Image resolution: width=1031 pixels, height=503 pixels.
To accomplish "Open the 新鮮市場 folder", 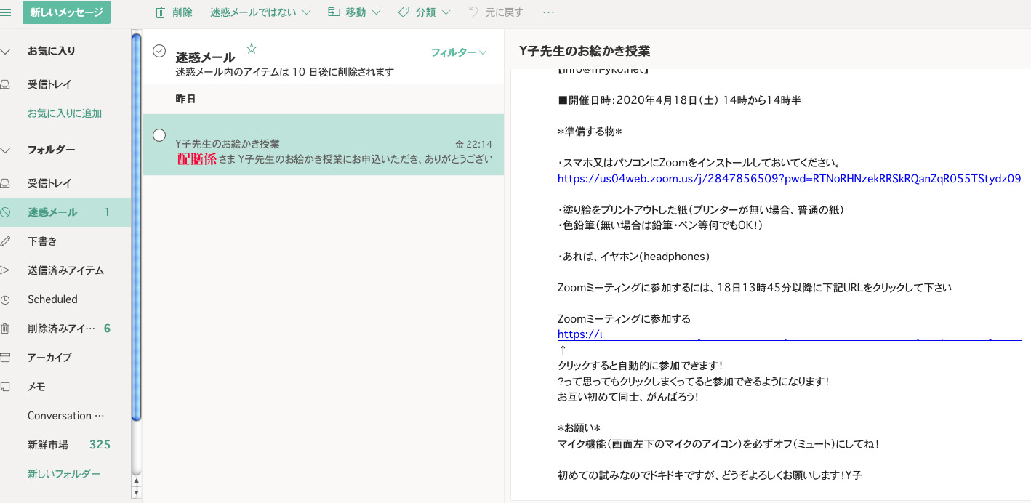I will [48, 445].
